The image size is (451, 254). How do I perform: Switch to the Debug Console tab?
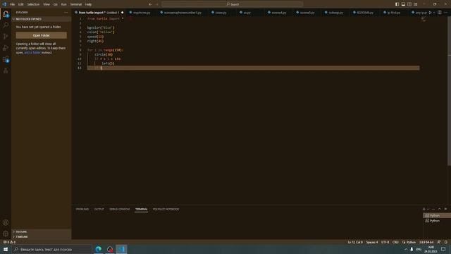120,210
